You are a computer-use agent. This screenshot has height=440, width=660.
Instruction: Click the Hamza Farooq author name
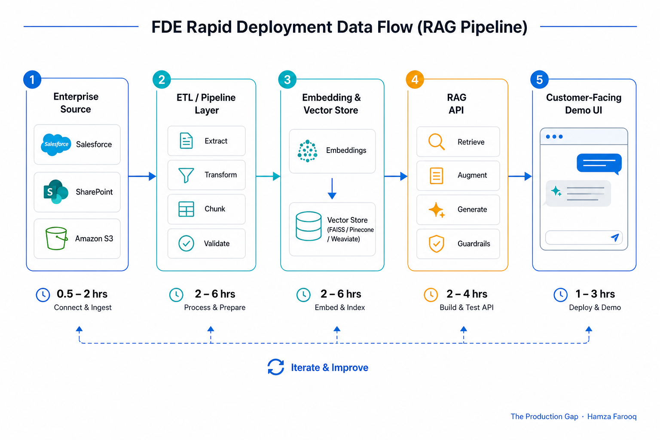tap(612, 416)
